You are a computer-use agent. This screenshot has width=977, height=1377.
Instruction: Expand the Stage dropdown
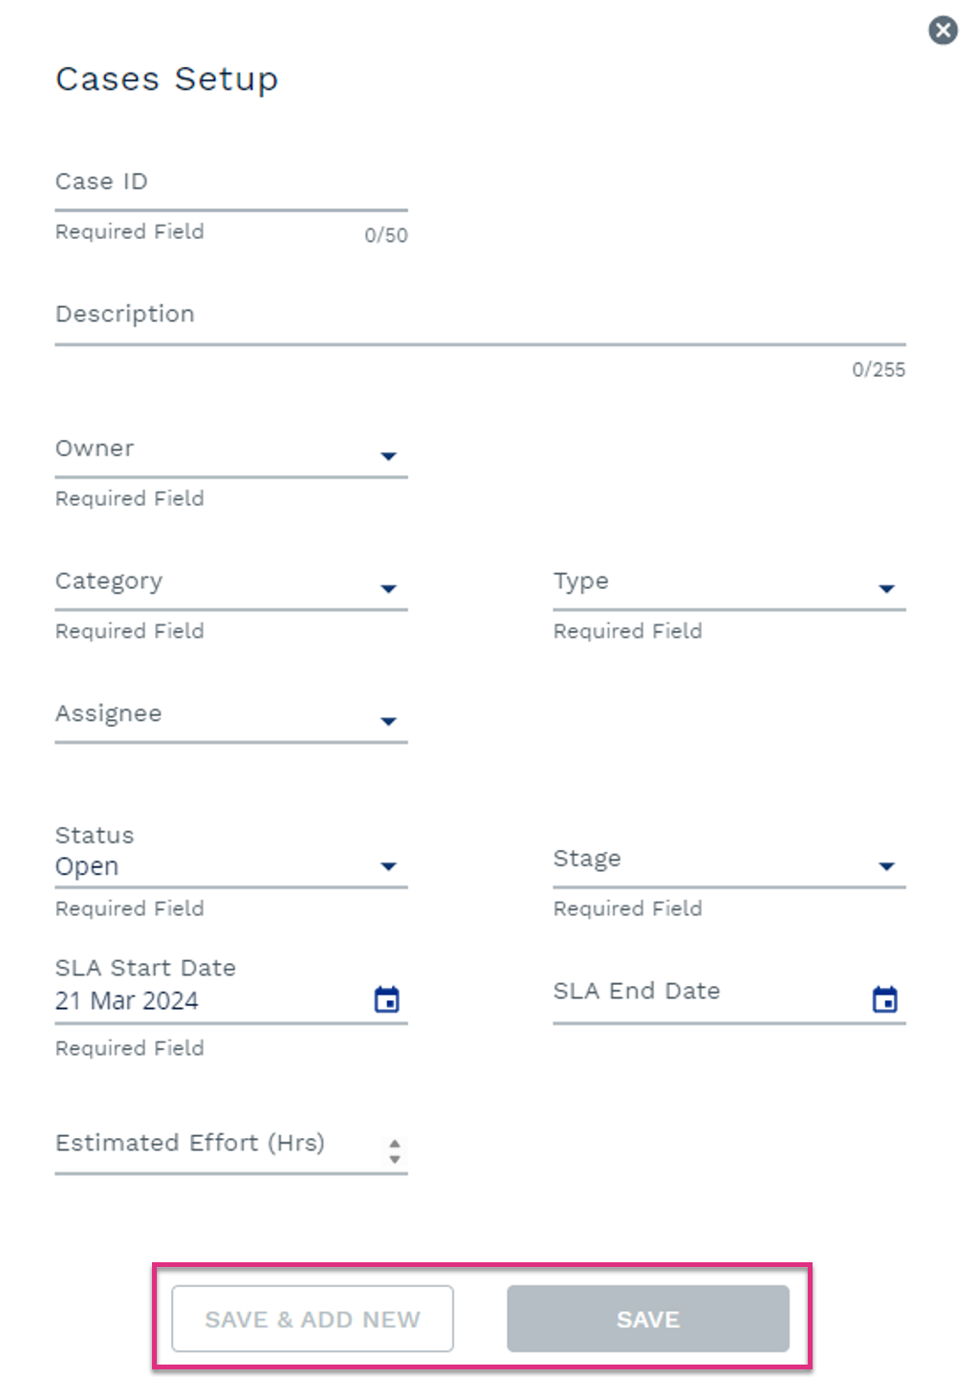(729, 862)
